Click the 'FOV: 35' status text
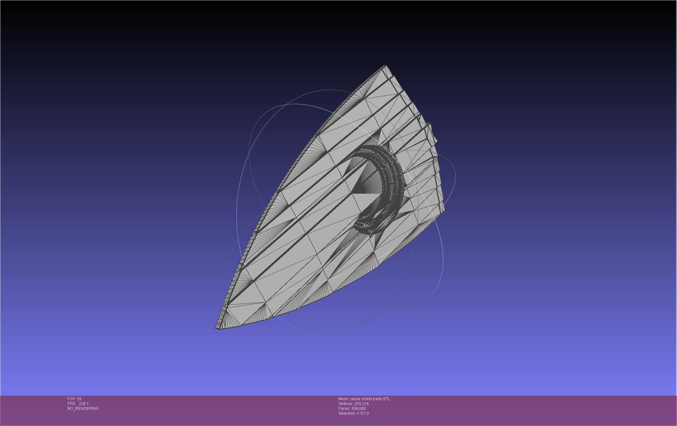The image size is (677, 426). 74,399
